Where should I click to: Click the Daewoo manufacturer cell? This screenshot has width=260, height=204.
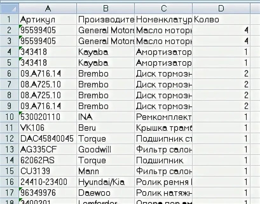[106, 193]
